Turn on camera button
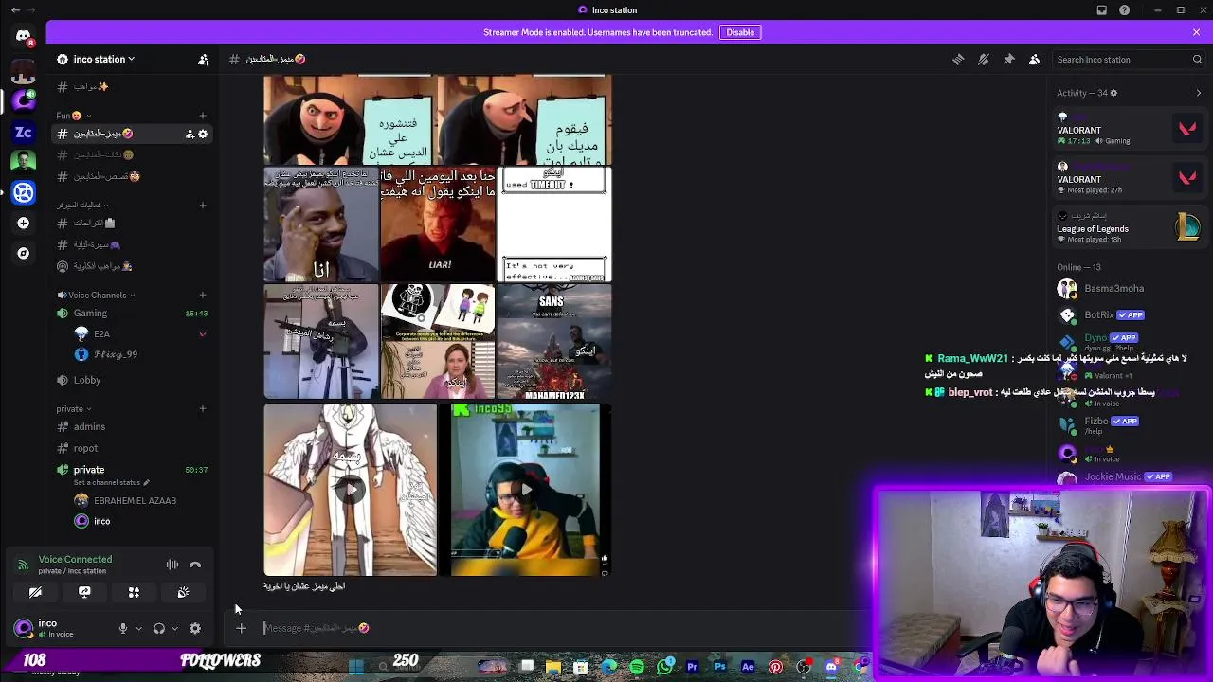1213x682 pixels. pyautogui.click(x=35, y=592)
